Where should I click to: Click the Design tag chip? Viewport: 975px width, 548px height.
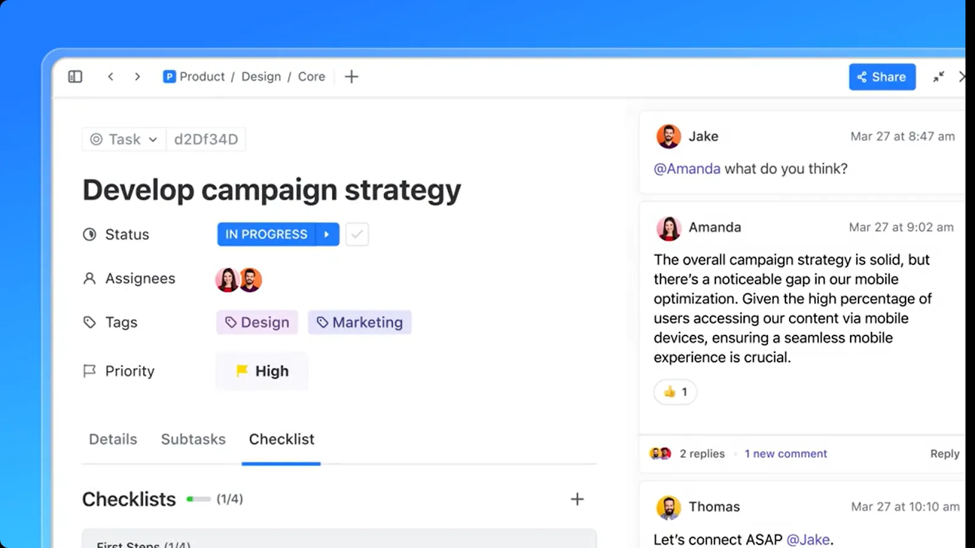click(x=257, y=322)
